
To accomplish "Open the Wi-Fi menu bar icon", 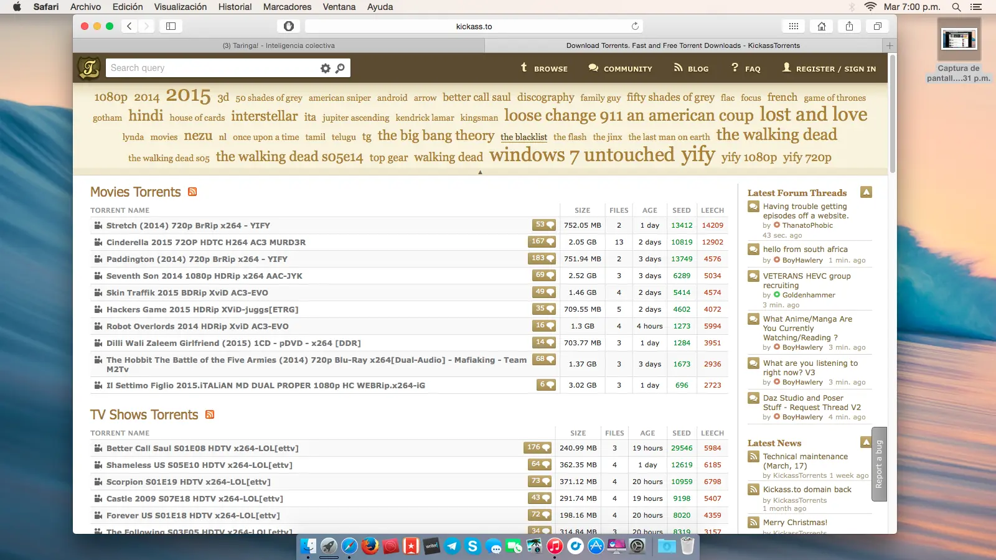I will [x=870, y=7].
